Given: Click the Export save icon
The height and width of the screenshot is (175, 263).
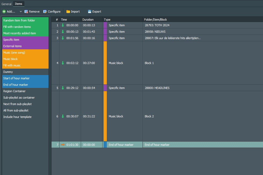Looking at the screenshot, I should [90, 12].
